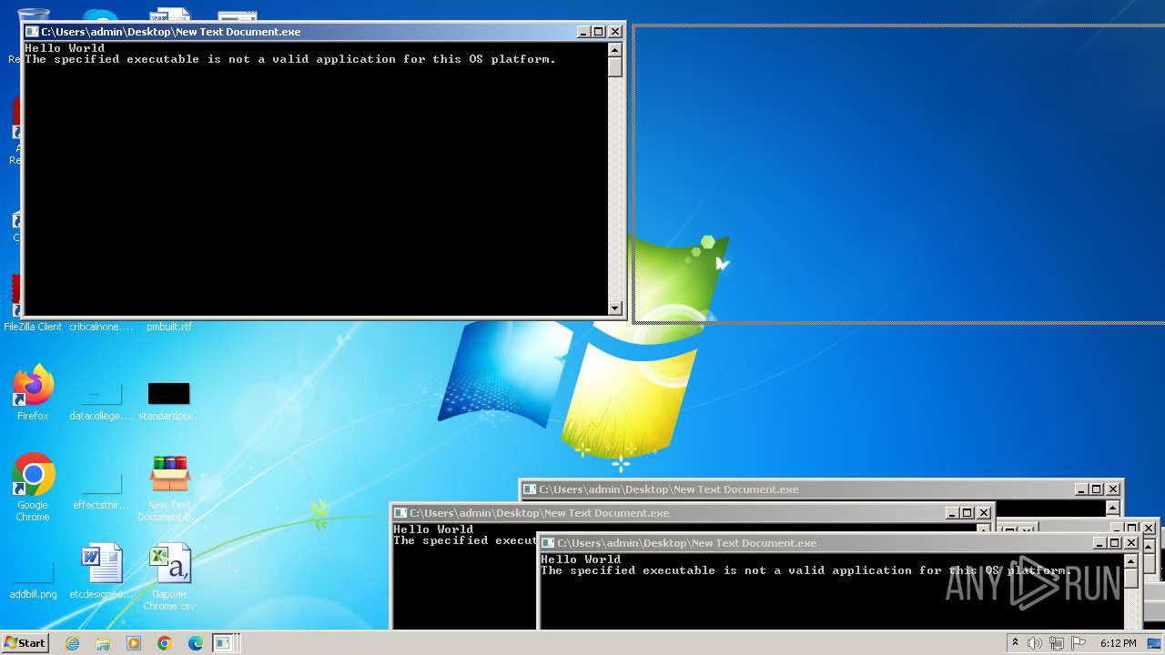
Task: Open the Windows Start menu
Action: (x=25, y=643)
